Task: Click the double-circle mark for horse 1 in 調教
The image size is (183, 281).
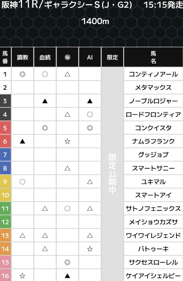Action: pos(22,74)
